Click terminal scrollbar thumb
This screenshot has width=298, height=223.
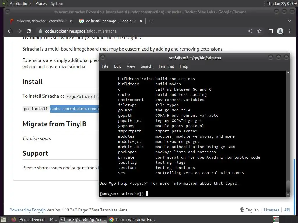[288, 186]
